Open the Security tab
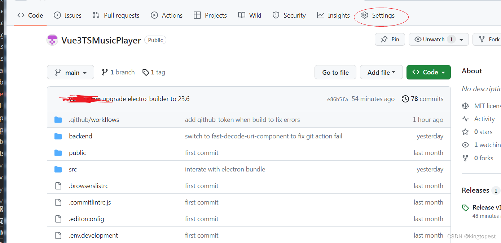501x243 pixels. click(289, 15)
